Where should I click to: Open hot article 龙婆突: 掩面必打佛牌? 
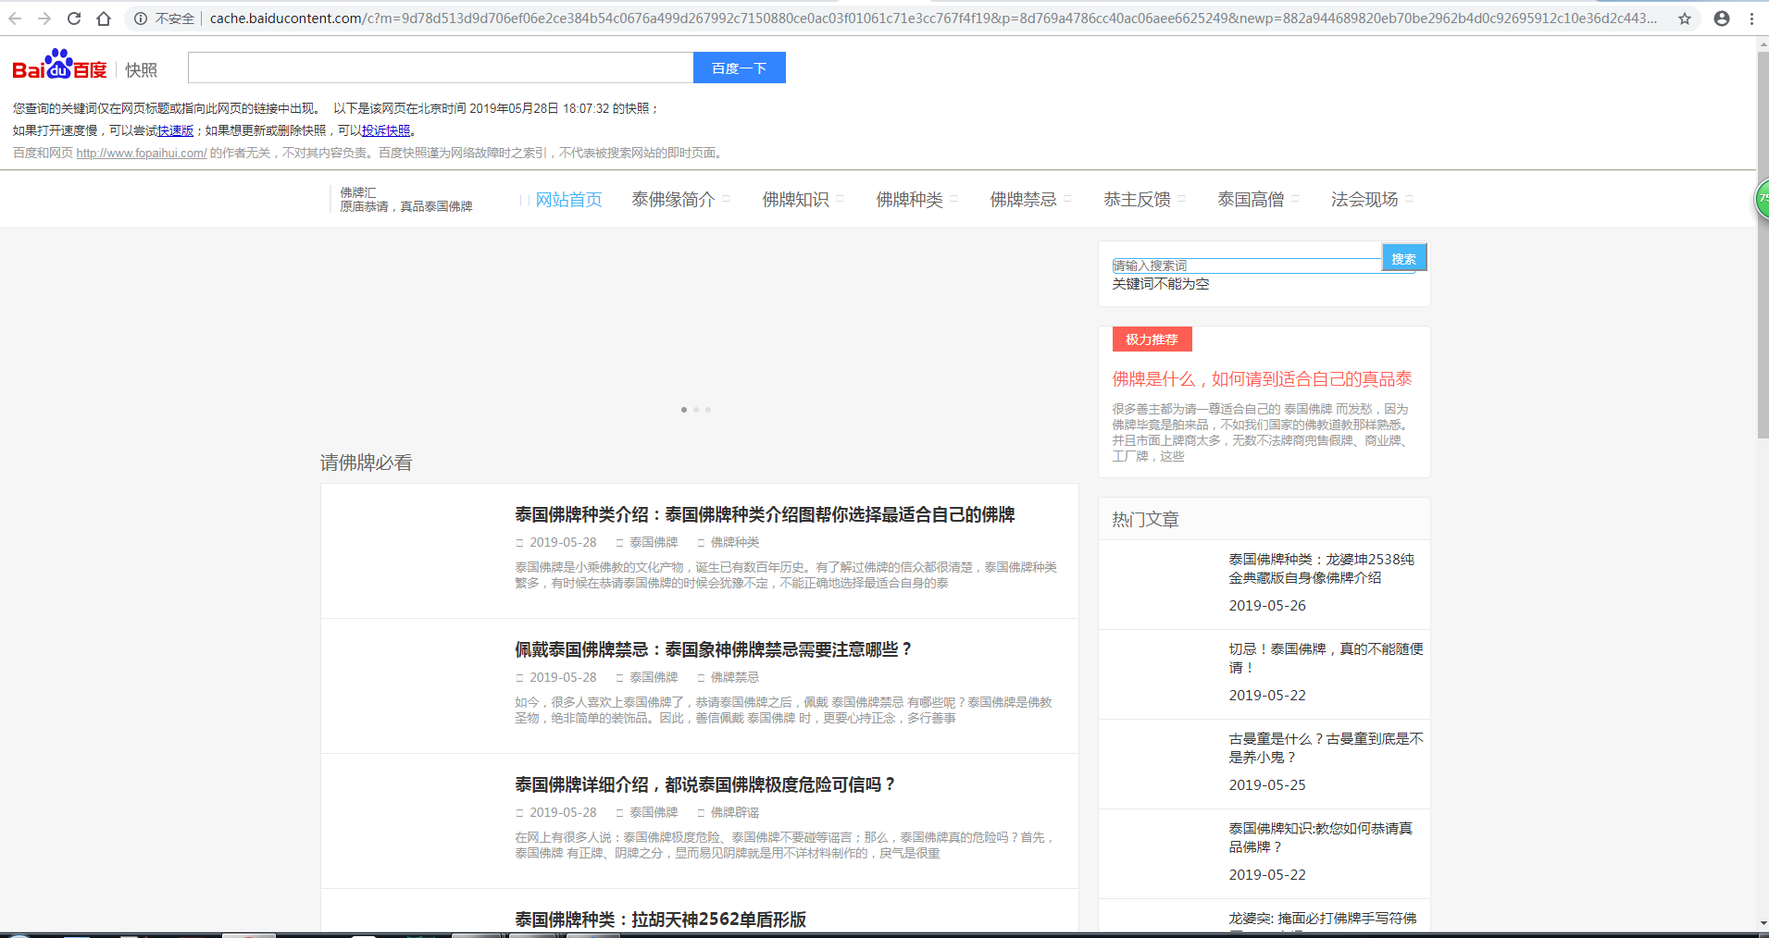coord(1322,919)
